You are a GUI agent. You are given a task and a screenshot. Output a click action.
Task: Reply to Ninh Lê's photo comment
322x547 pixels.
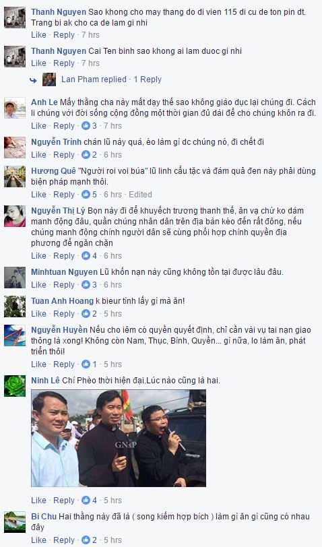coord(64,501)
